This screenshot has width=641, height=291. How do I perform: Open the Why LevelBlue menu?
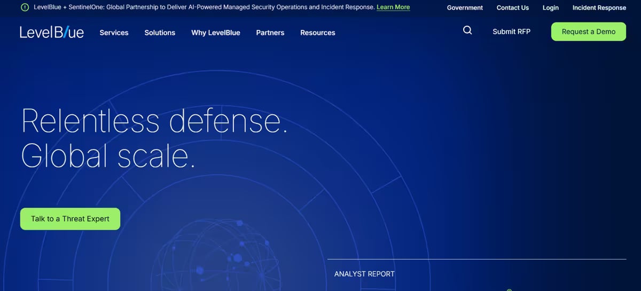pyautogui.click(x=216, y=33)
